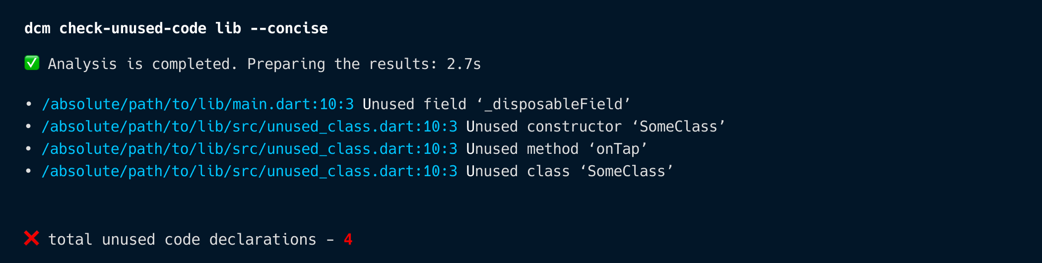Click the bullet before the Unused constructor entry
Image resolution: width=1042 pixels, height=263 pixels.
pos(29,127)
